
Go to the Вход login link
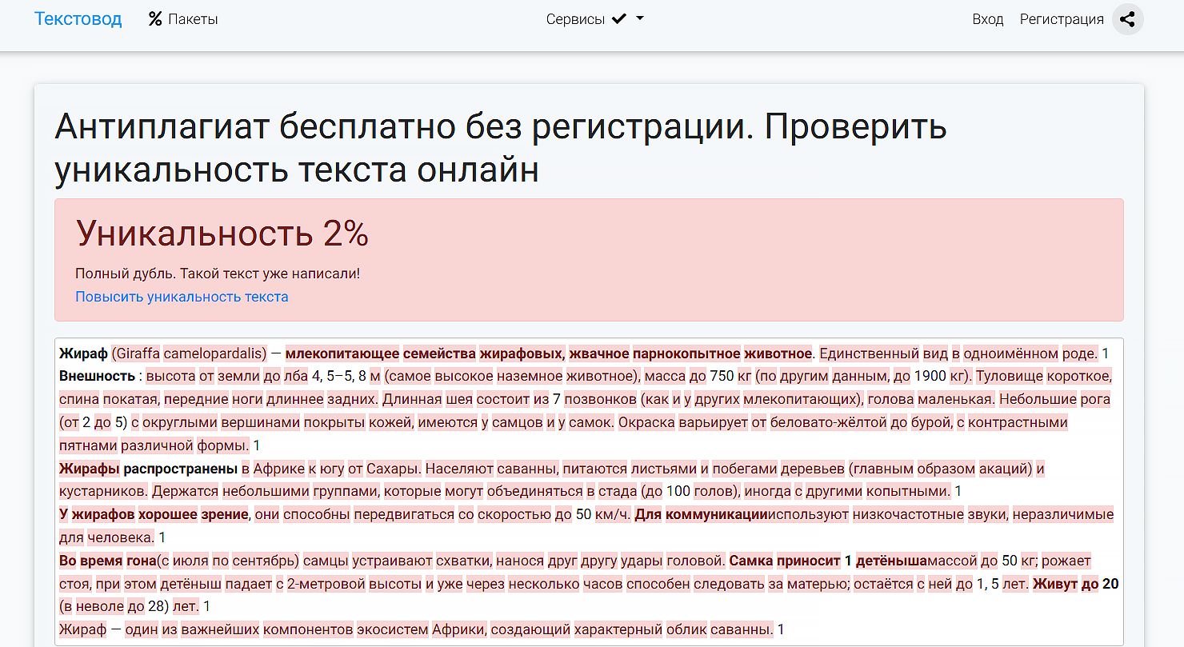click(x=987, y=19)
